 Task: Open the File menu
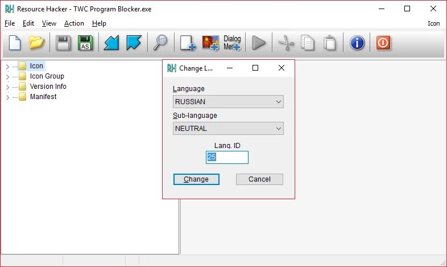click(10, 23)
